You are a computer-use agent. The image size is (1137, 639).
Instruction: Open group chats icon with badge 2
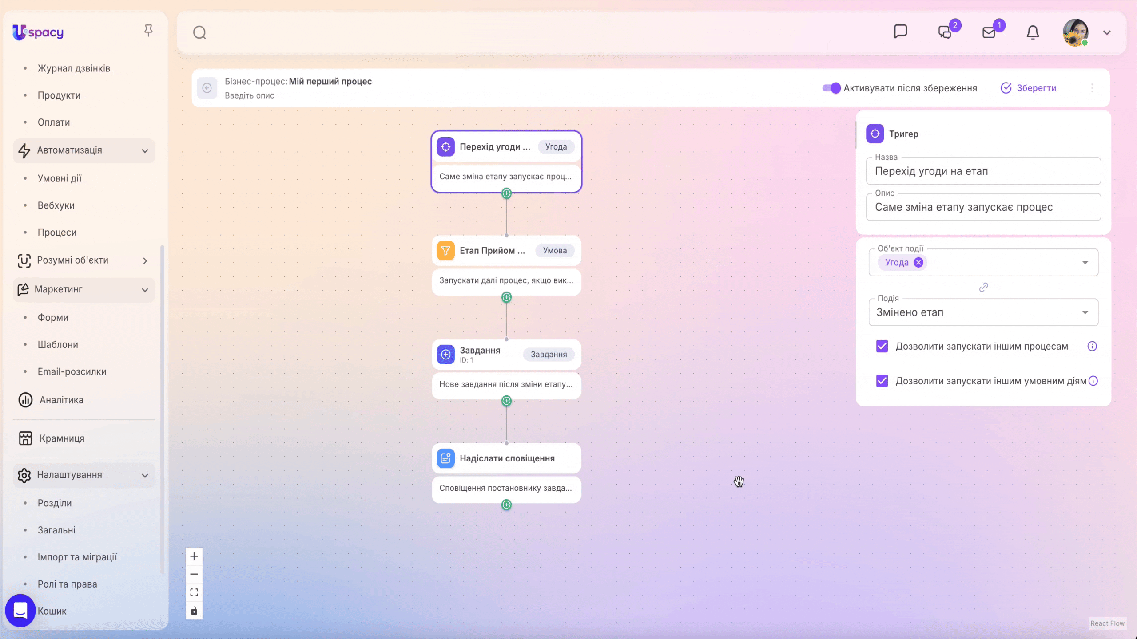(945, 32)
